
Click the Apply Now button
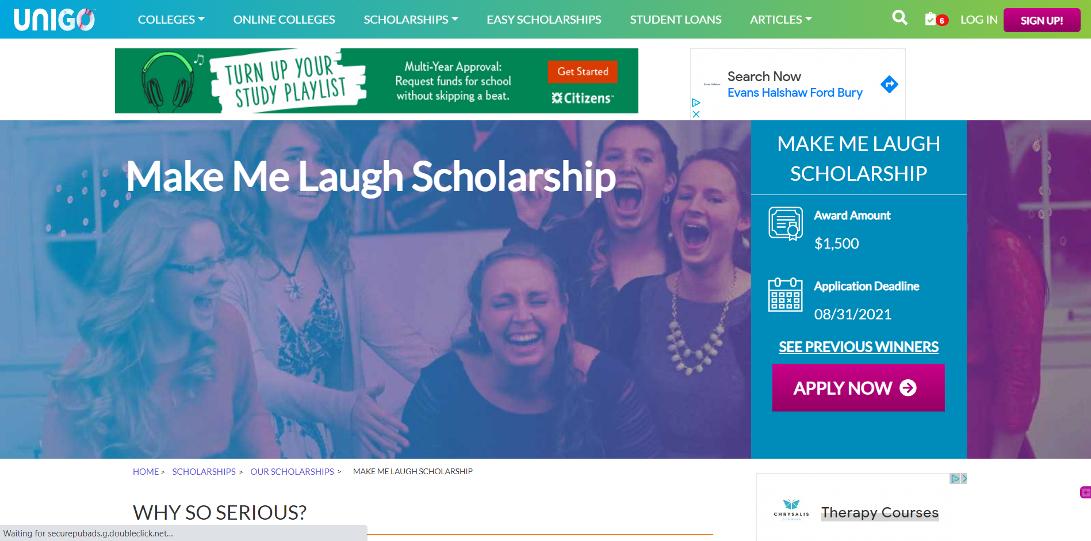[858, 387]
